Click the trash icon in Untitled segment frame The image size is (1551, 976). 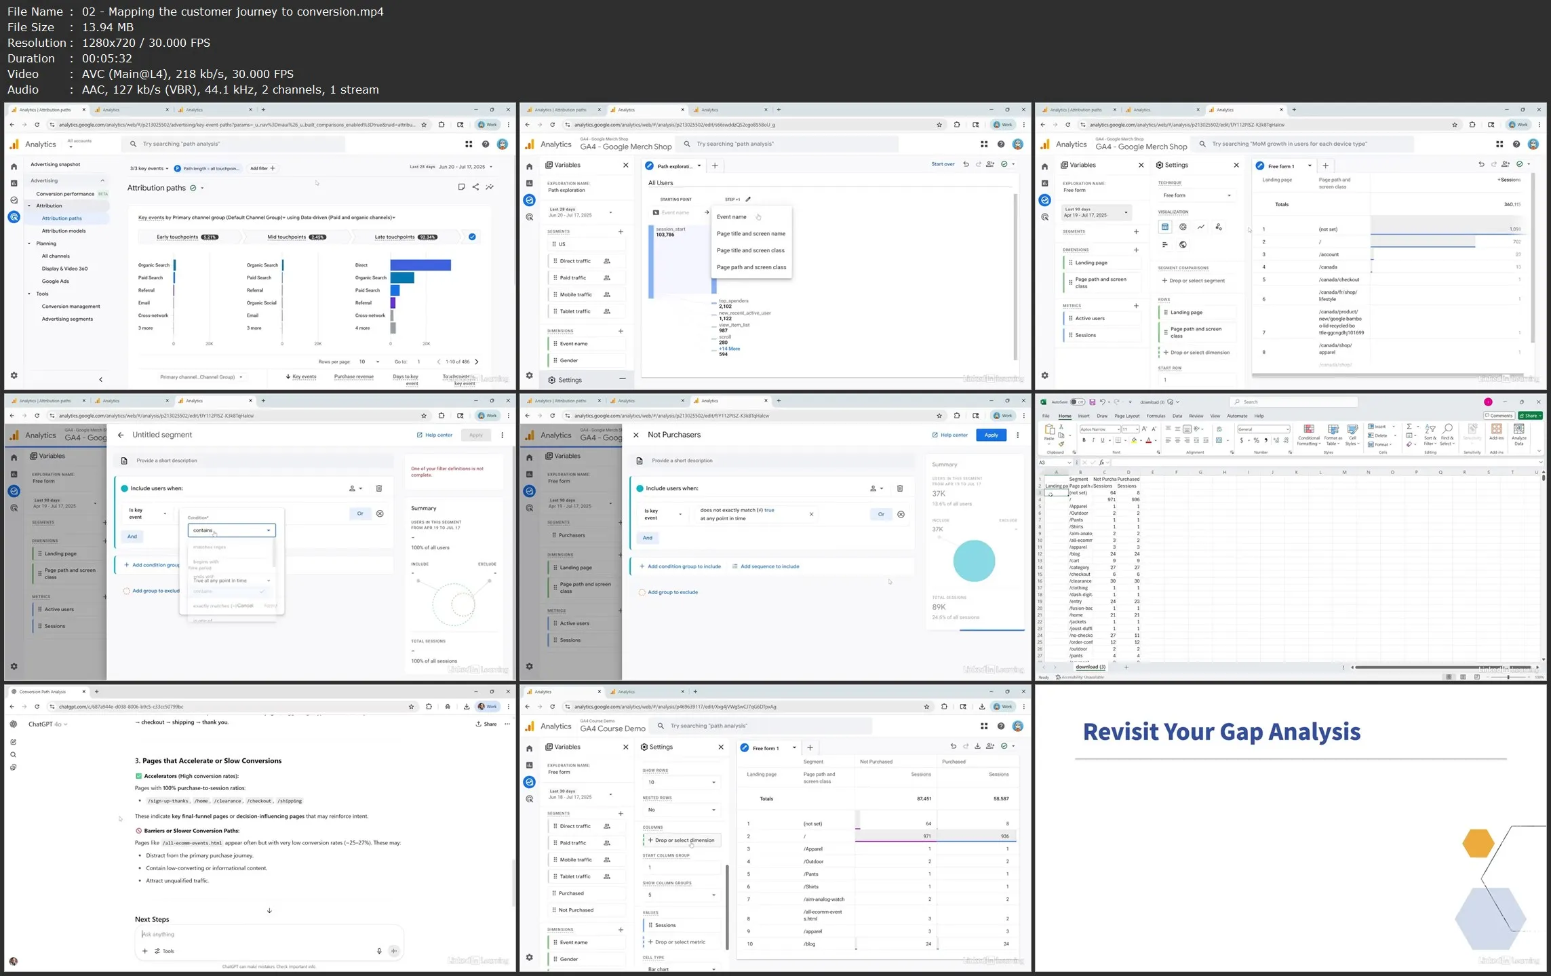[379, 488]
